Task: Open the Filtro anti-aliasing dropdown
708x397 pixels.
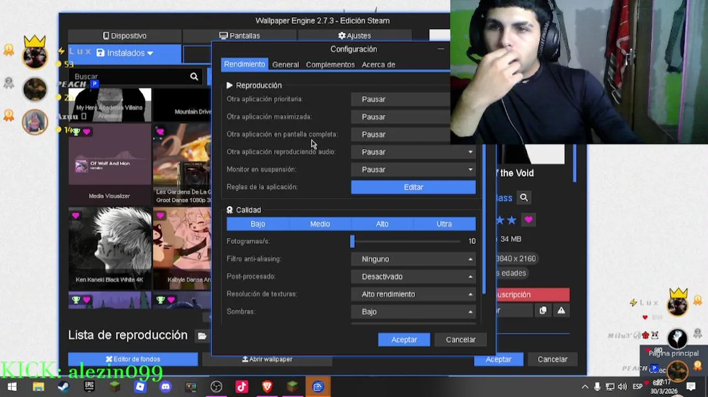Action: point(413,259)
